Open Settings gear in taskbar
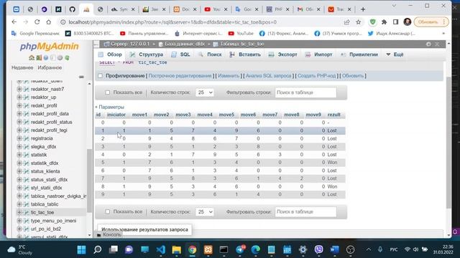460x258 pixels. (x=303, y=249)
